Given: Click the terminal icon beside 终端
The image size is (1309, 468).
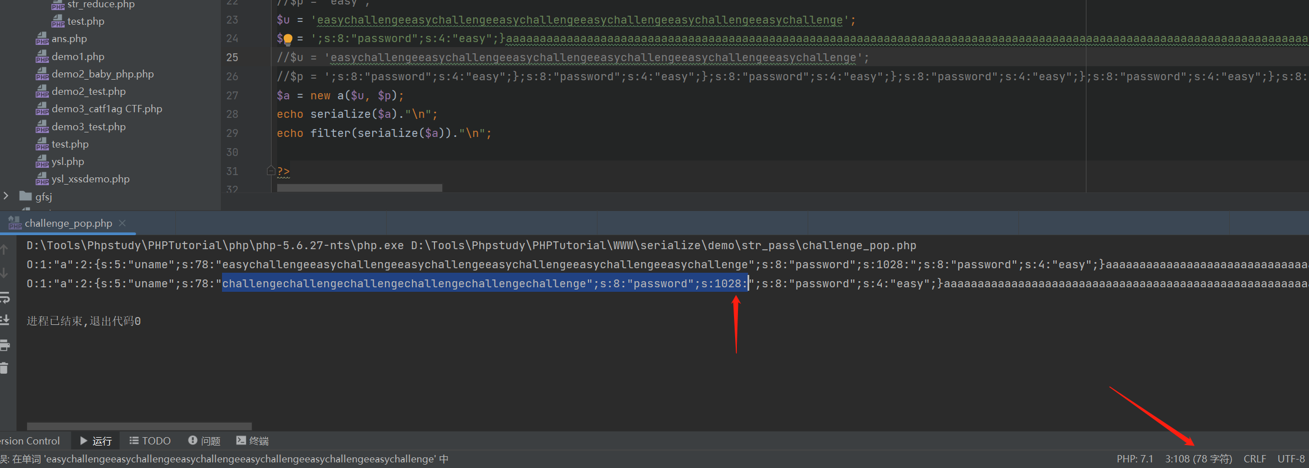Looking at the screenshot, I should pos(241,441).
